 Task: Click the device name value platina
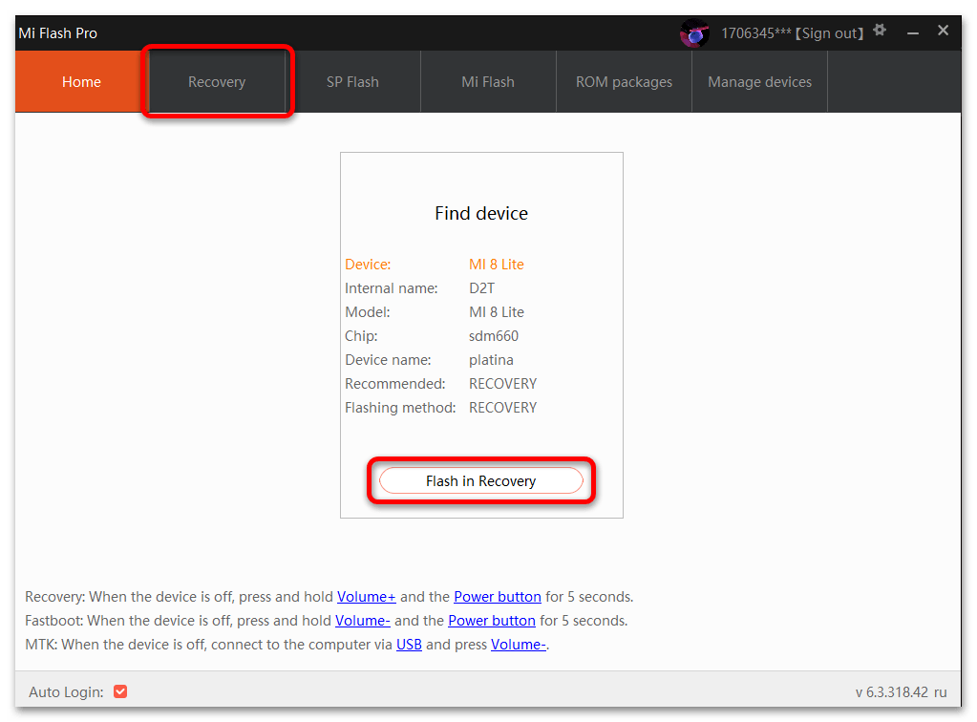[x=491, y=360]
